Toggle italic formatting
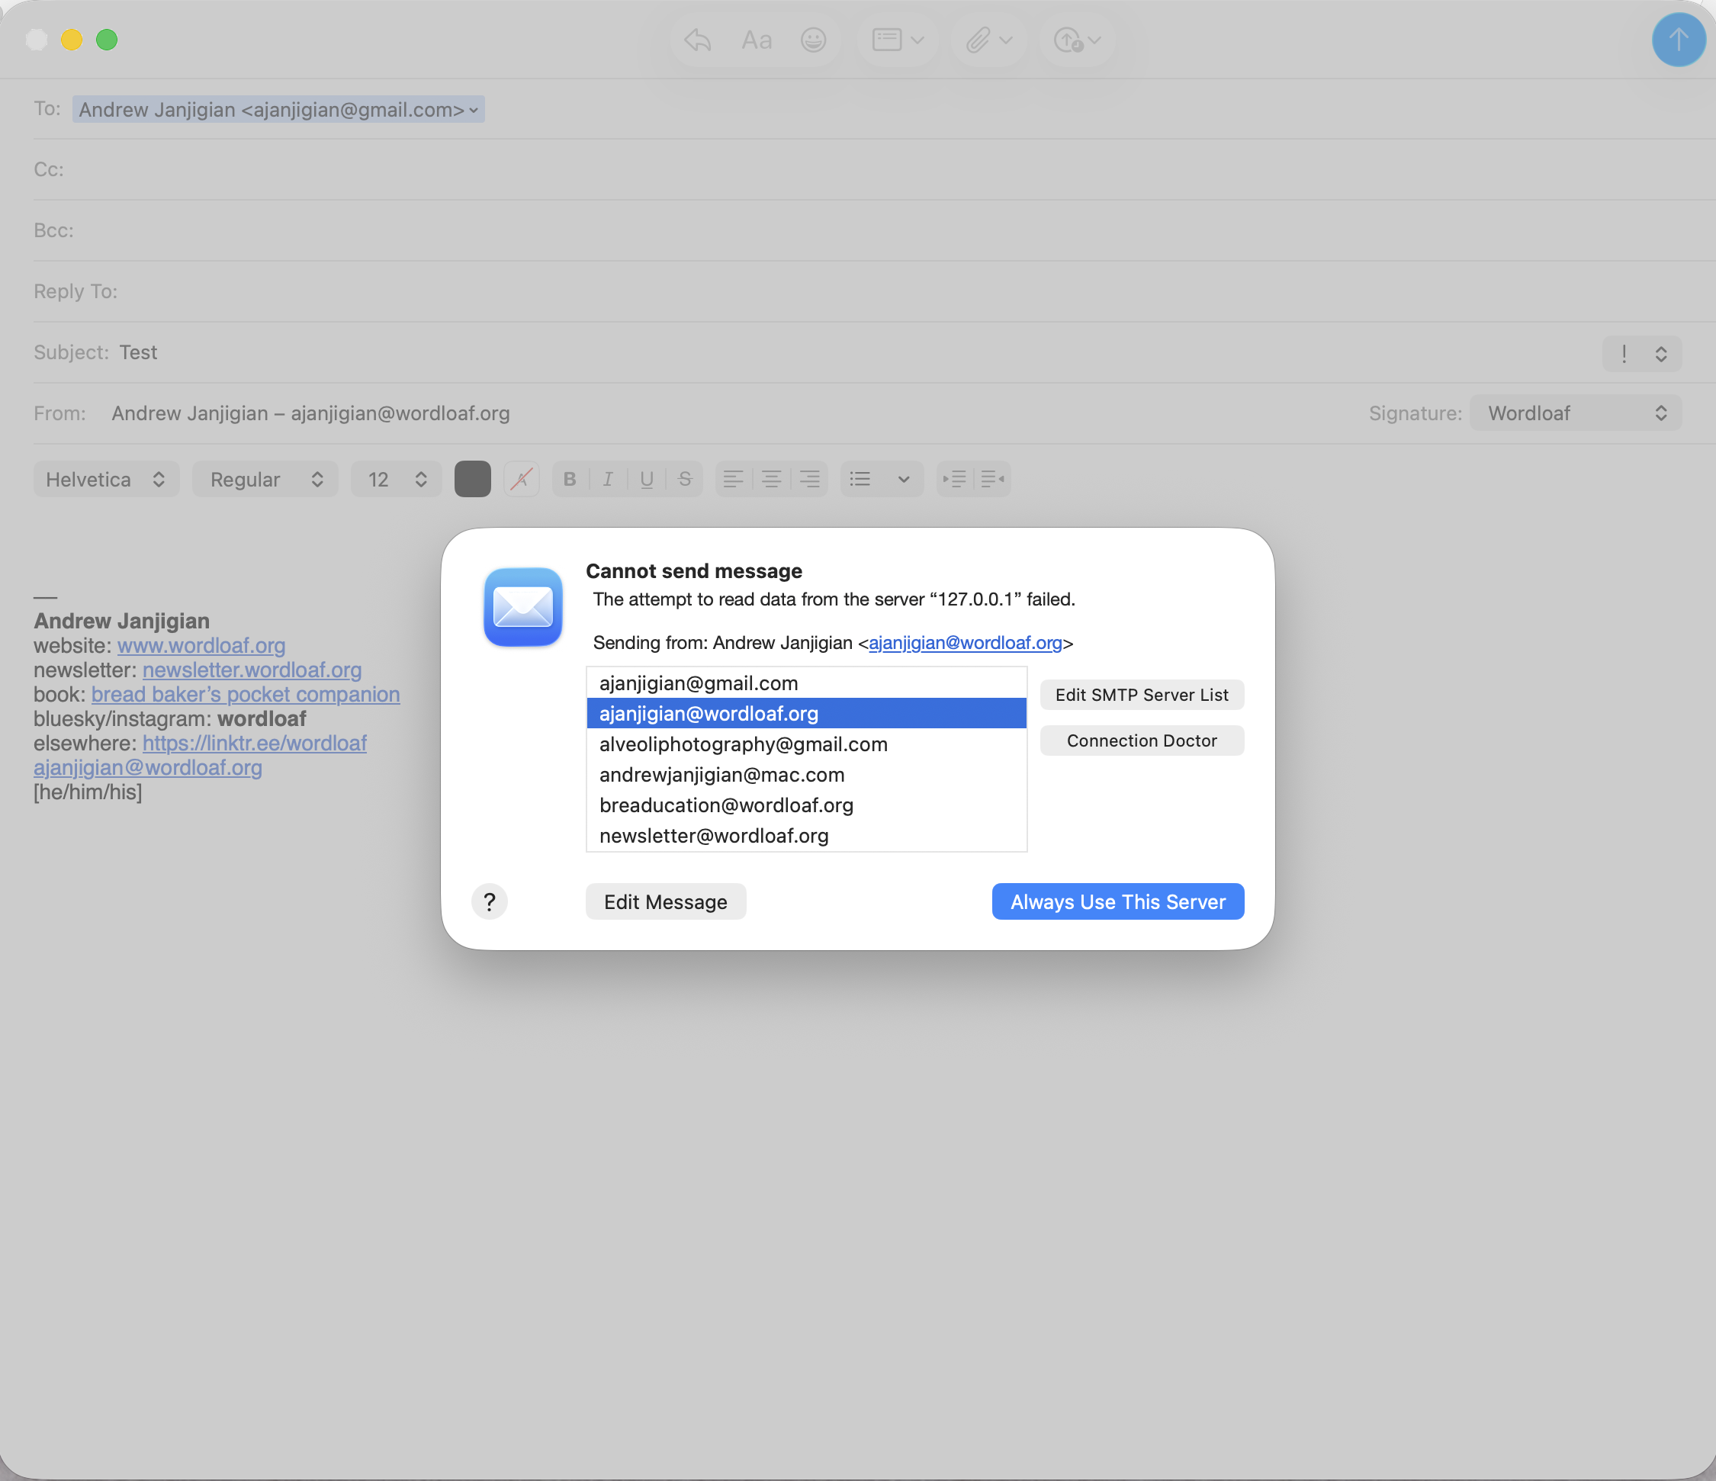 608,479
